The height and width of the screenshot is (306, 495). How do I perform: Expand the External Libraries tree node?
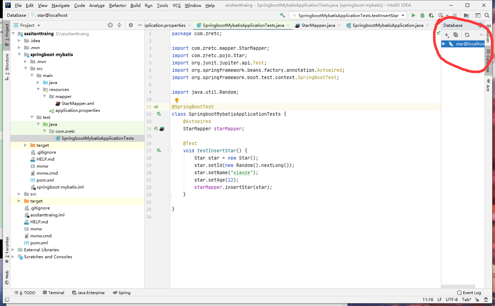point(13,250)
